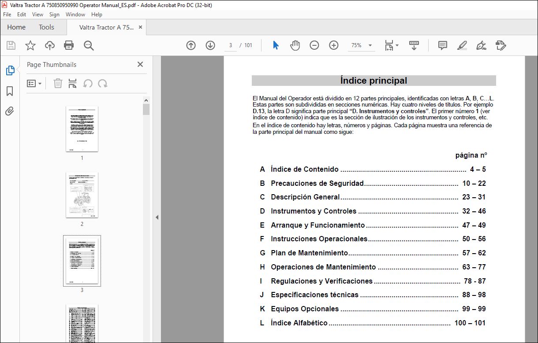This screenshot has width=538, height=343.
Task: Open Page Thumbnails side panel icon
Action: pos(10,70)
